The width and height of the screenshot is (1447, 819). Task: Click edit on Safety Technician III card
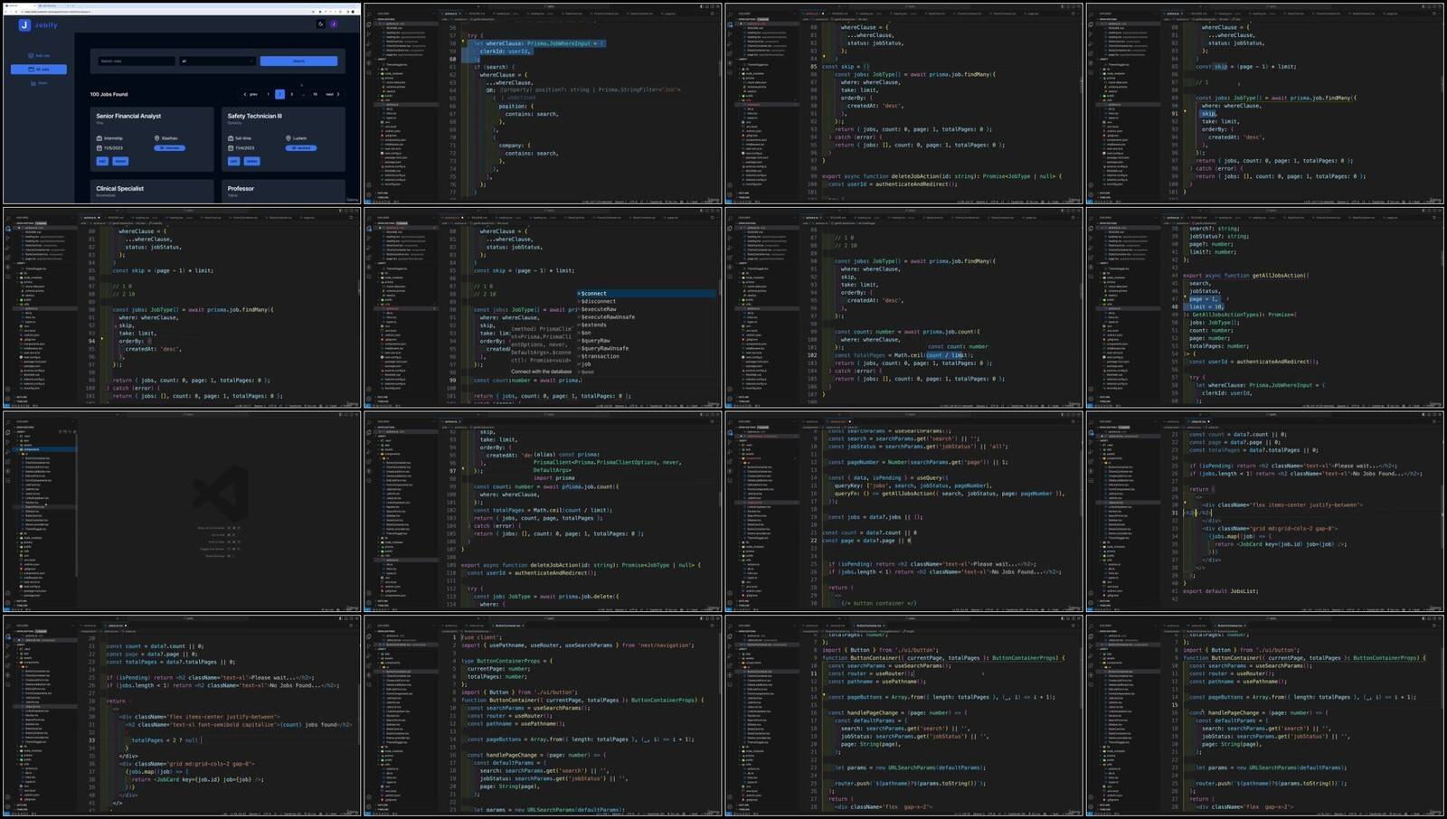tap(233, 161)
